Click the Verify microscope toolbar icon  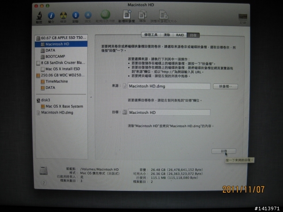pyautogui.click(x=39, y=16)
